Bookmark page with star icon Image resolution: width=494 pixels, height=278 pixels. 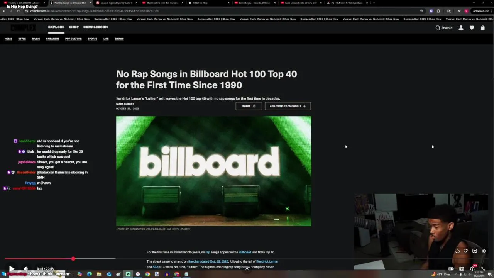[421, 11]
